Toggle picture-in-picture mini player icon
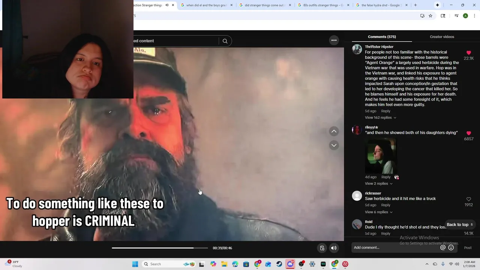The width and height of the screenshot is (480, 270). [x=322, y=248]
